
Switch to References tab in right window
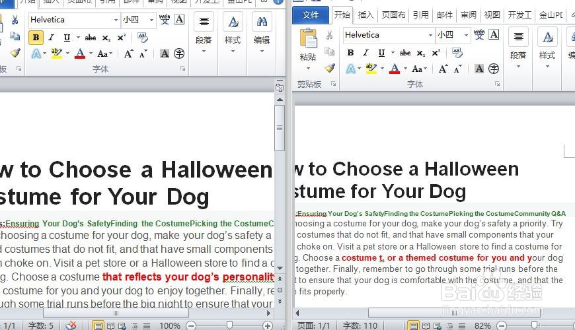tap(420, 15)
